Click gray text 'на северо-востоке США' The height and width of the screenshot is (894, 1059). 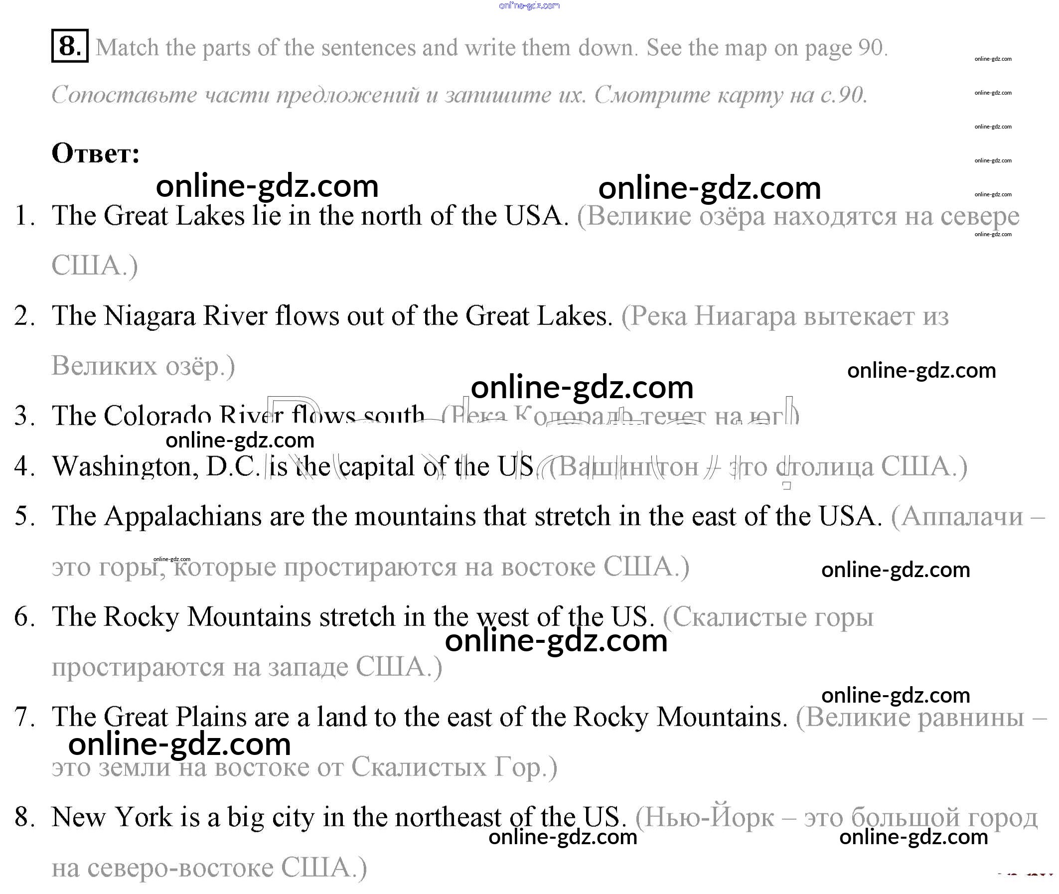(x=209, y=868)
